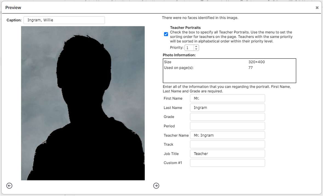Screen dimensions: 323x196
Task: Focus the empty Track field
Action: [227, 144]
